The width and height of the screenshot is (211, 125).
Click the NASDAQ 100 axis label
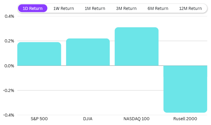(x=136, y=119)
